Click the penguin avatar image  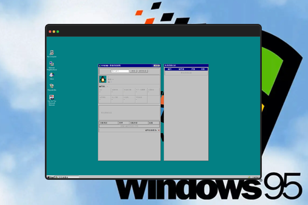point(103,79)
